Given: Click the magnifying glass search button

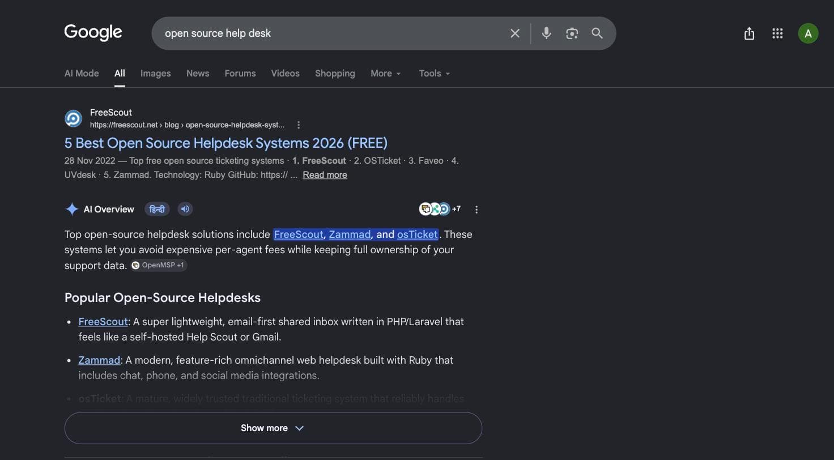Looking at the screenshot, I should click(x=597, y=33).
